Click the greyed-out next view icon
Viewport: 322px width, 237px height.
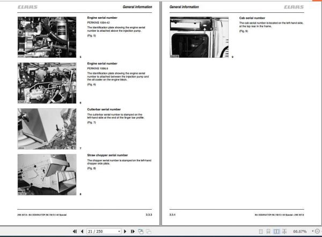149,232
